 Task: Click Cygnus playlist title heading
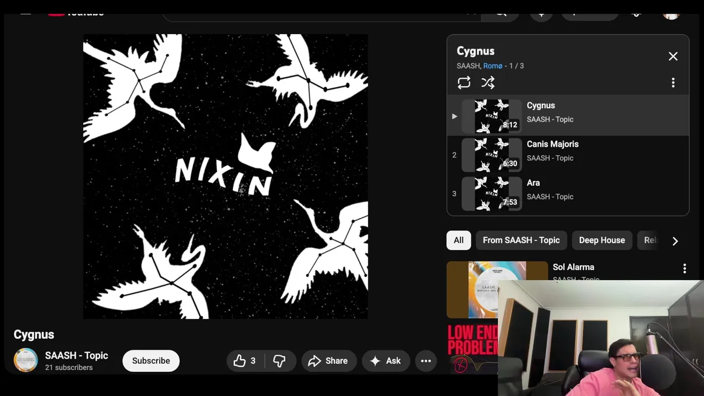coord(475,51)
